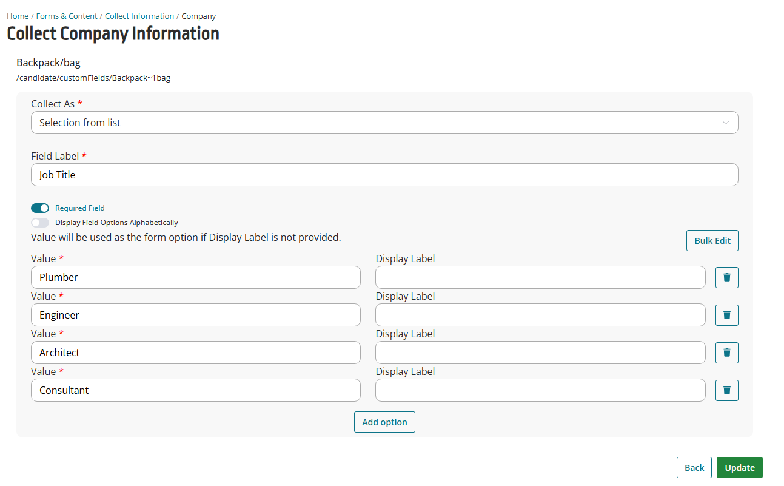The height and width of the screenshot is (486, 784).
Task: Click the Collect Company Information heading
Action: pyautogui.click(x=113, y=33)
